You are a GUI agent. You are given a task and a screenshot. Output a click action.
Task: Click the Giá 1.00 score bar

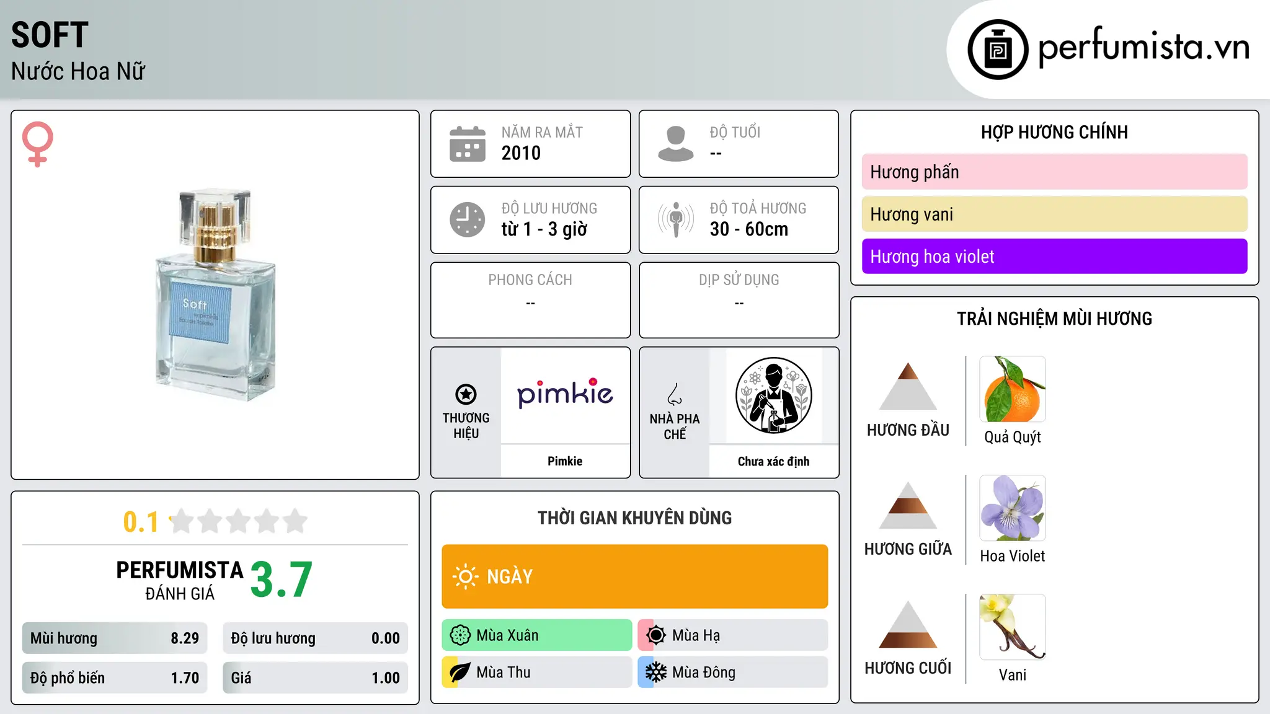click(316, 678)
